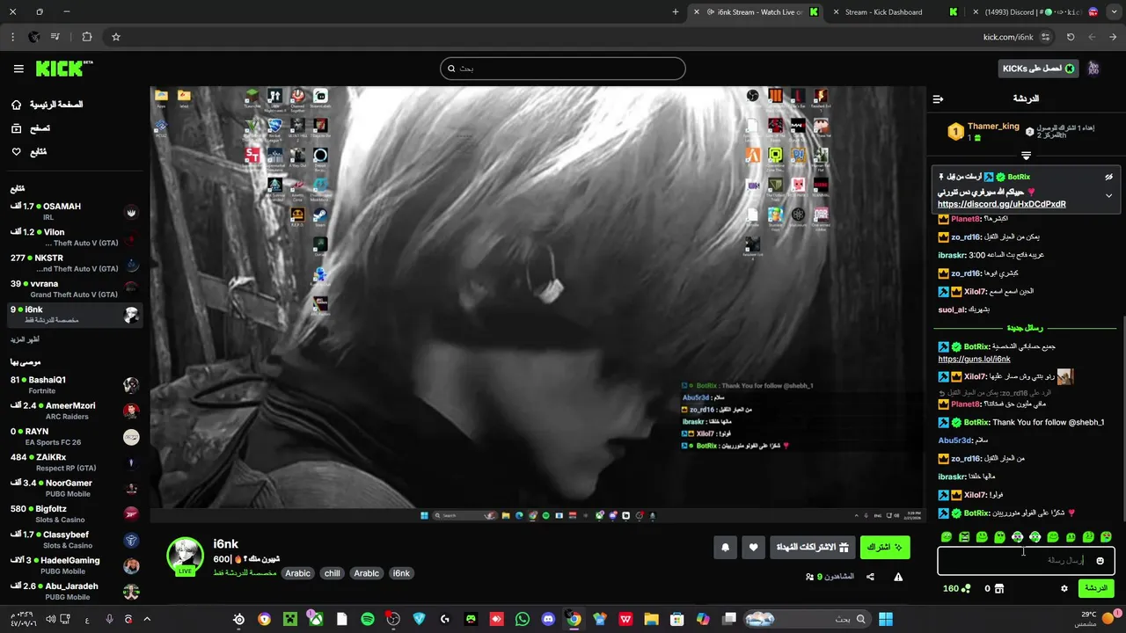Open HadeelGaming recommended channel
Viewport: 1126px width, 633px height.
(75, 565)
